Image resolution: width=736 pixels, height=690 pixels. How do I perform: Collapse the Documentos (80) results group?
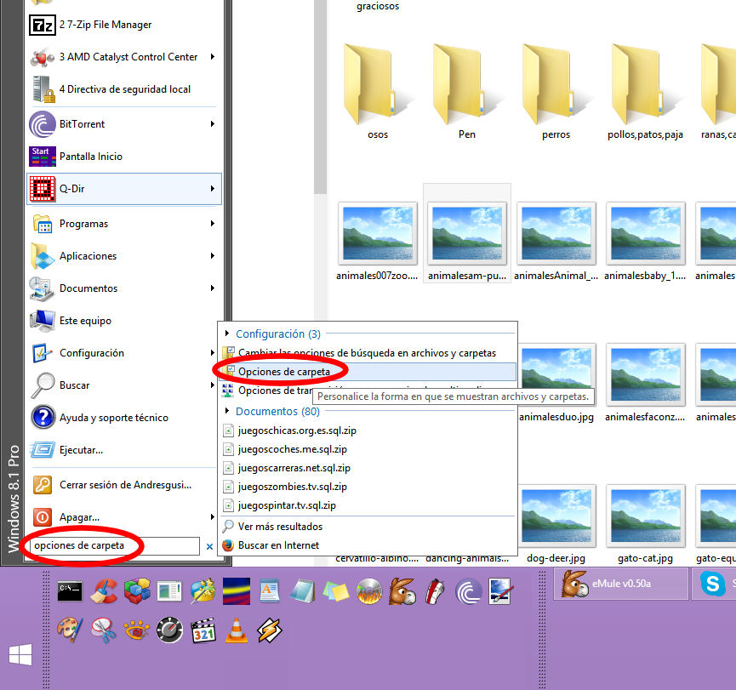(226, 412)
